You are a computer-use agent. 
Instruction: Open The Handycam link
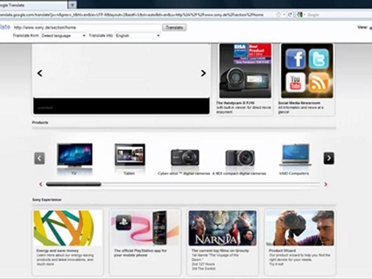click(235, 103)
